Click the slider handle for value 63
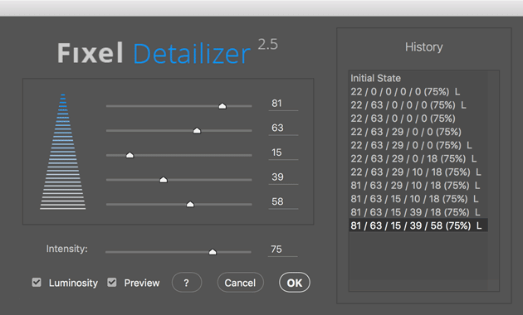The image size is (523, 315). [197, 130]
